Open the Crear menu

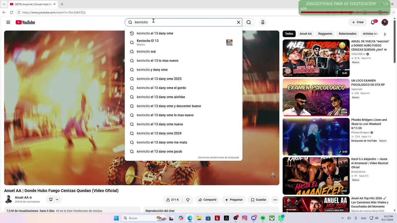[x=358, y=22]
